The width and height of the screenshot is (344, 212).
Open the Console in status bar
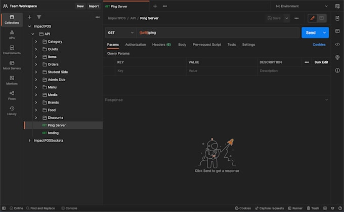[69, 208]
